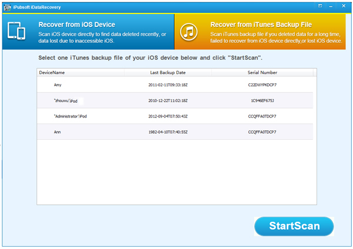Click serial number CCQFFA0TDCP7 in Administrator row
Image resolution: width=353 pixels, height=249 pixels.
262,116
